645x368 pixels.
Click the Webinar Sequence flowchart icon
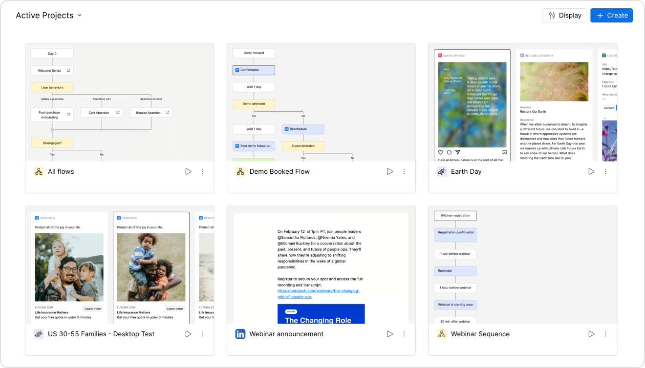(x=442, y=334)
